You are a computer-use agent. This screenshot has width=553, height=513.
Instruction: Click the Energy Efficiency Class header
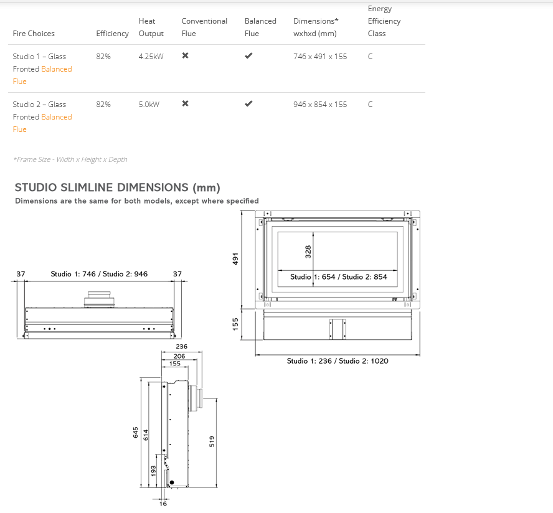[384, 21]
